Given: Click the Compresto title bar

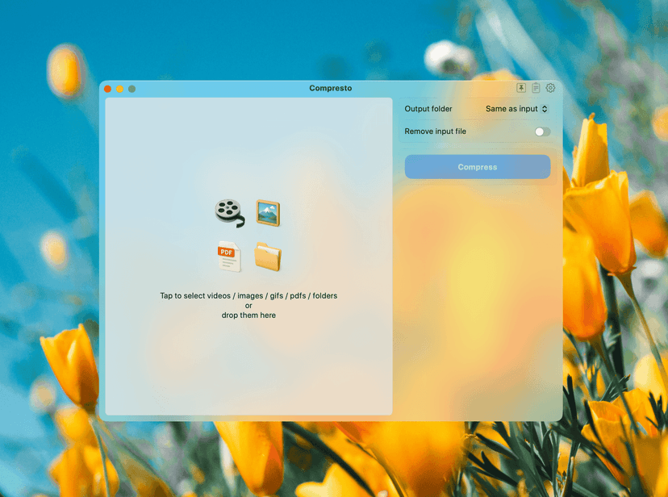Looking at the screenshot, I should pos(331,88).
